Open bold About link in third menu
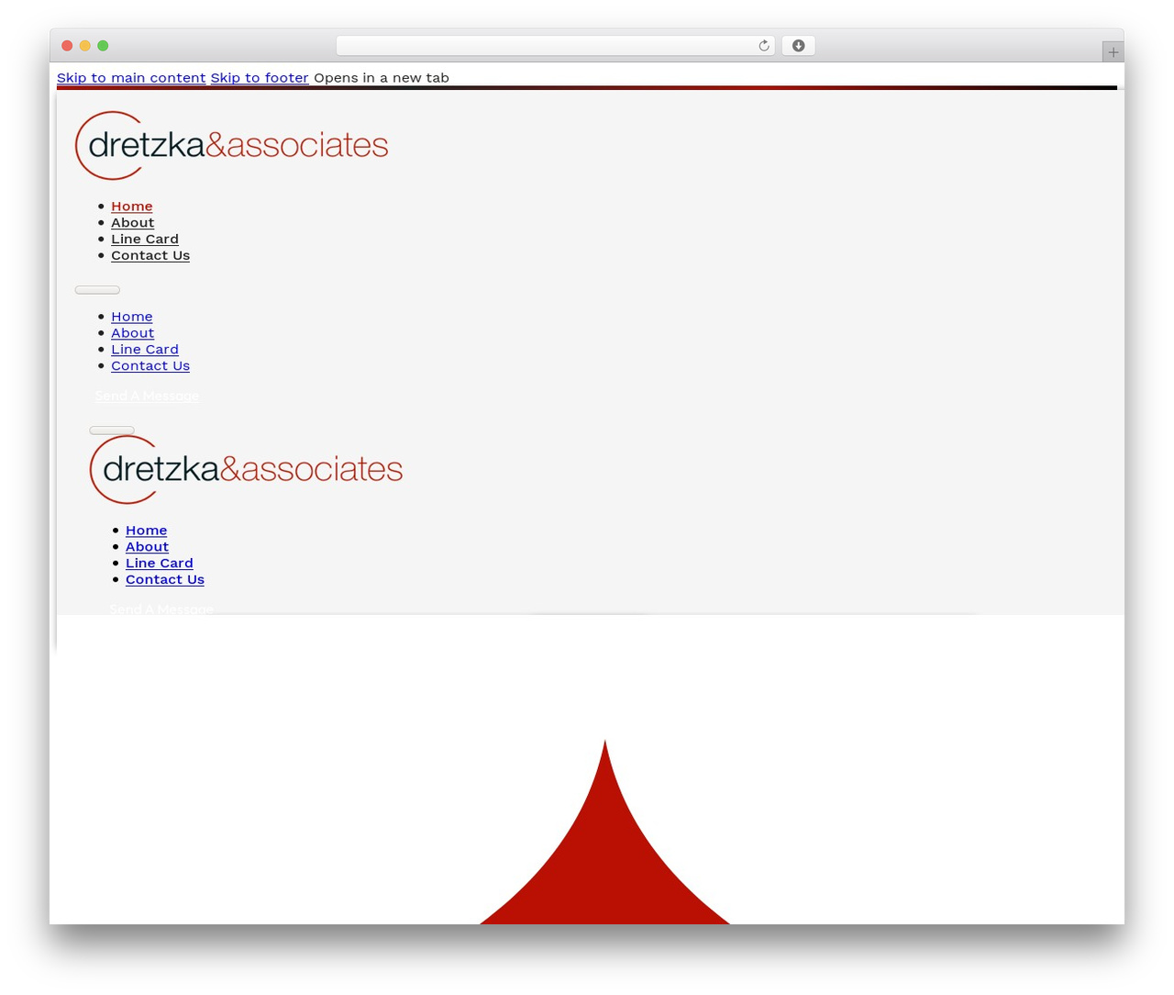The height and width of the screenshot is (995, 1174). click(148, 547)
